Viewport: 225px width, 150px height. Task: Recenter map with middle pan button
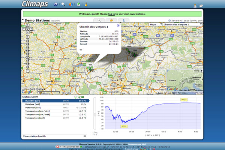27,29
